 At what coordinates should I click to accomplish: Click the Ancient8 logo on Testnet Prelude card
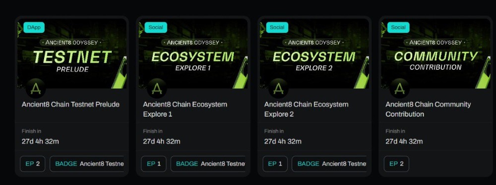coord(36,89)
